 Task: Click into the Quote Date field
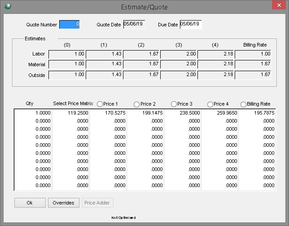click(x=134, y=24)
